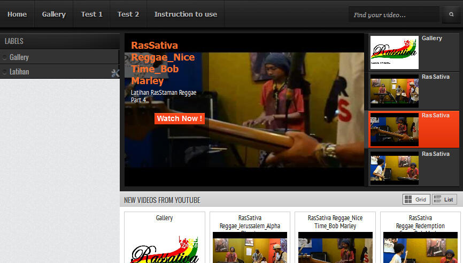Open RasSativa Reggae_Redemption card title
Image resolution: width=463 pixels, height=263 pixels.
(x=420, y=222)
